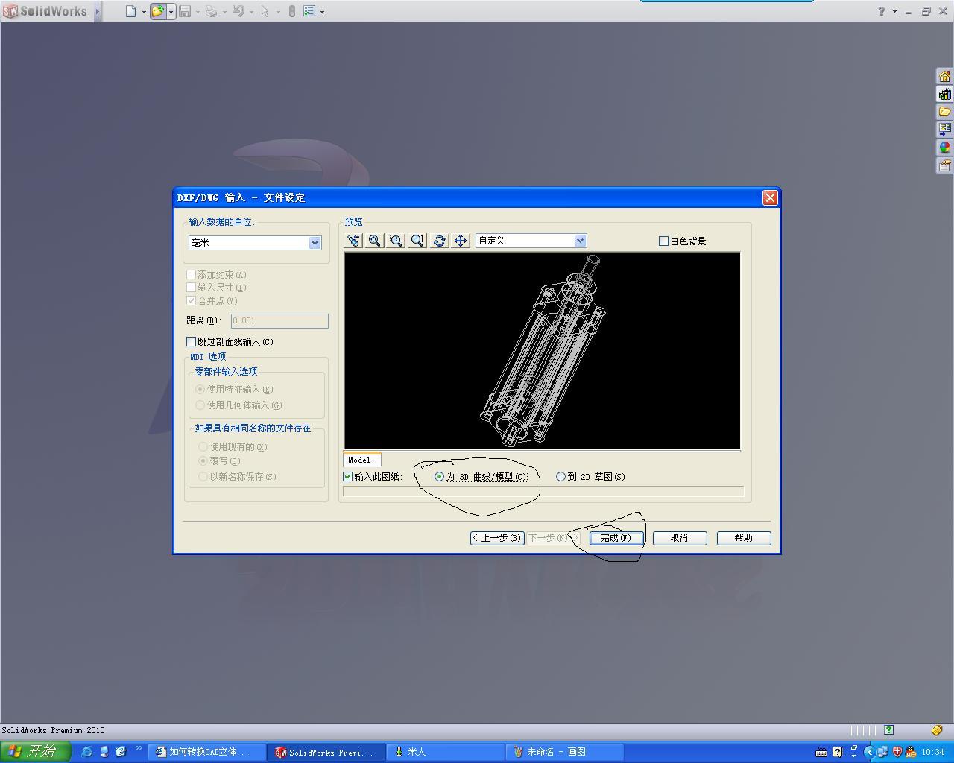Click the yellow tag icon in the status bar
The image size is (954, 763).
click(937, 730)
